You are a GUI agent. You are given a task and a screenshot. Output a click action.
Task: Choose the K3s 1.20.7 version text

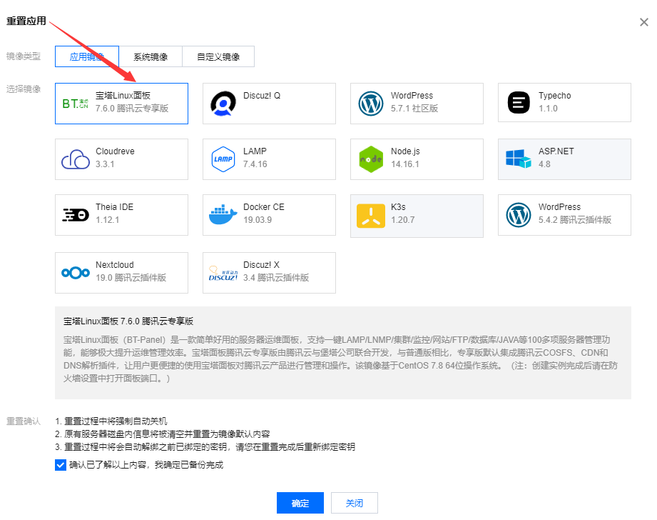(x=402, y=220)
